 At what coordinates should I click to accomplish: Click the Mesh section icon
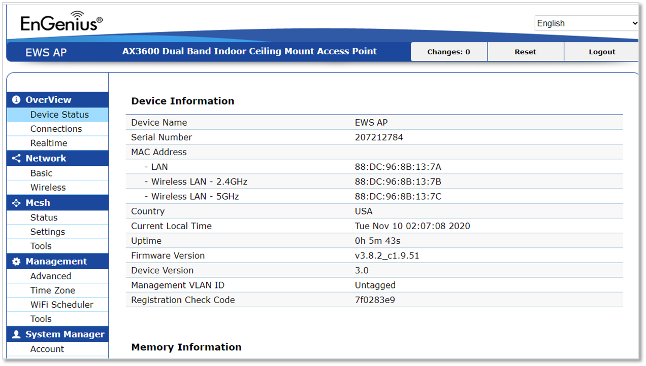pos(16,203)
